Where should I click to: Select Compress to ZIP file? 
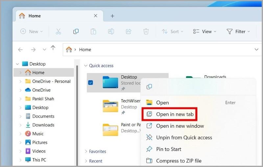click(x=198, y=161)
